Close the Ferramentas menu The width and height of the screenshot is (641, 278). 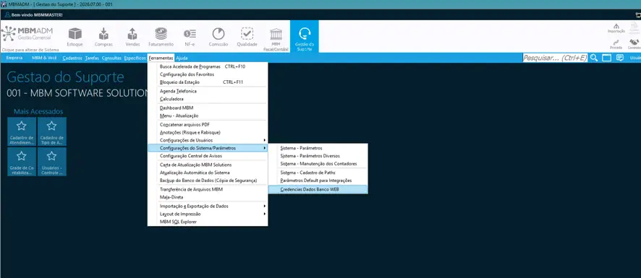pyautogui.click(x=161, y=58)
